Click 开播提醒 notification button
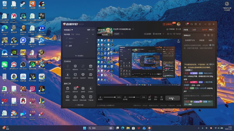Screen dimensions: 234x131 [x=171, y=29]
